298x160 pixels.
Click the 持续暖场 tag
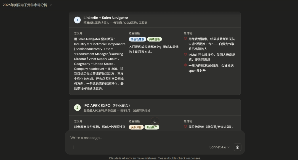pyautogui.click(x=154, y=39)
